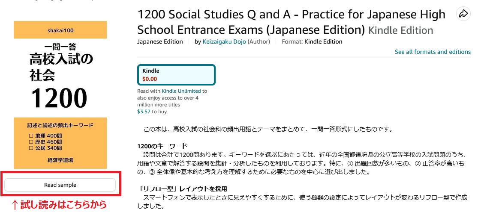The height and width of the screenshot is (215, 484).
Task: Click the 1200のキーワード section heading
Action: (x=162, y=146)
